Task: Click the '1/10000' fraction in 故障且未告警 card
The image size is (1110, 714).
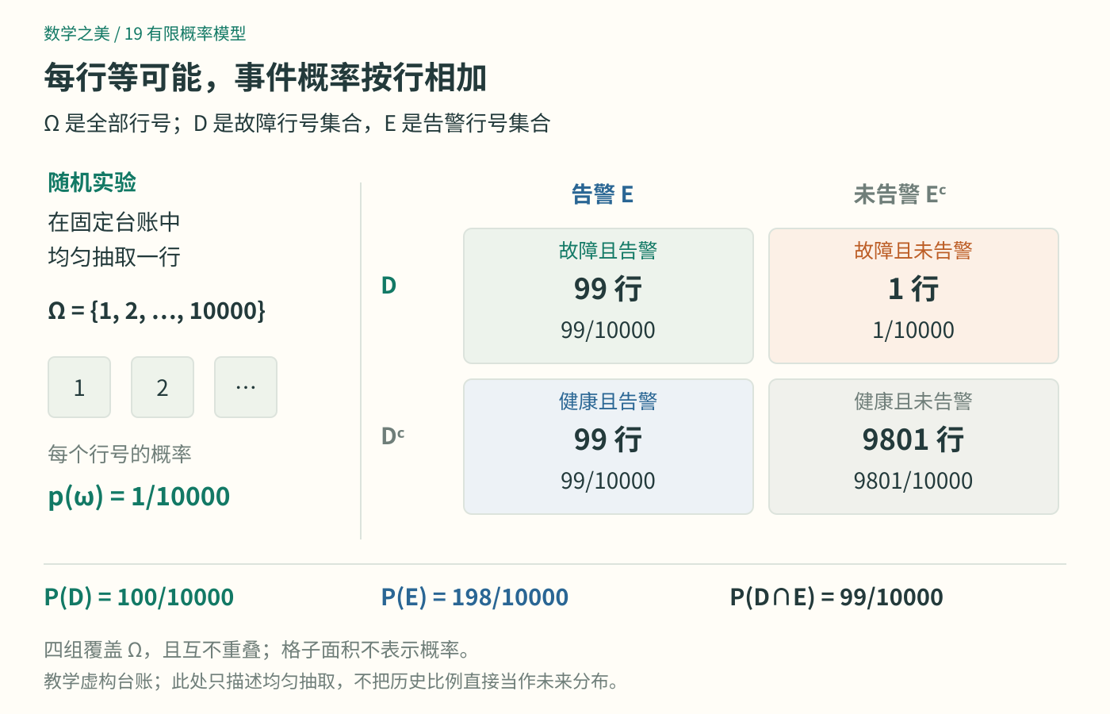Action: pyautogui.click(x=913, y=330)
